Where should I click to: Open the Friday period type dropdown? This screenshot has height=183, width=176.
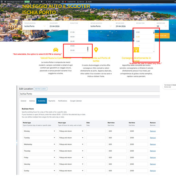tap(39, 157)
